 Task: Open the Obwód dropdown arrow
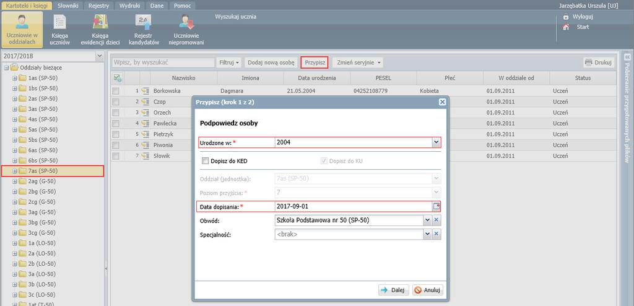(x=427, y=220)
